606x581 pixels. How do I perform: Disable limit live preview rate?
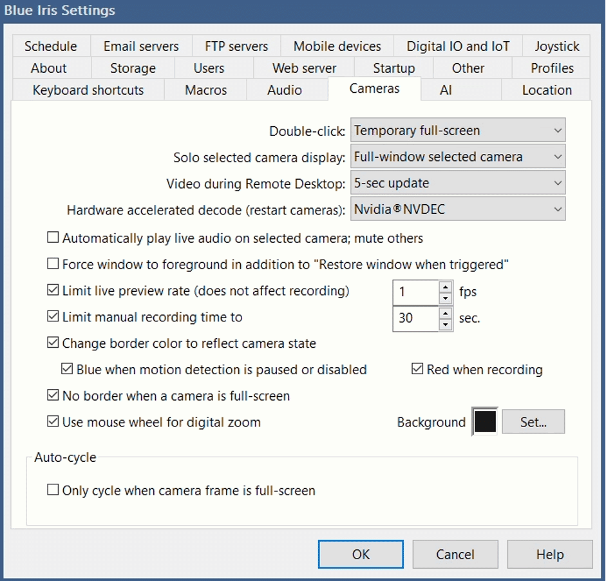[x=53, y=290]
